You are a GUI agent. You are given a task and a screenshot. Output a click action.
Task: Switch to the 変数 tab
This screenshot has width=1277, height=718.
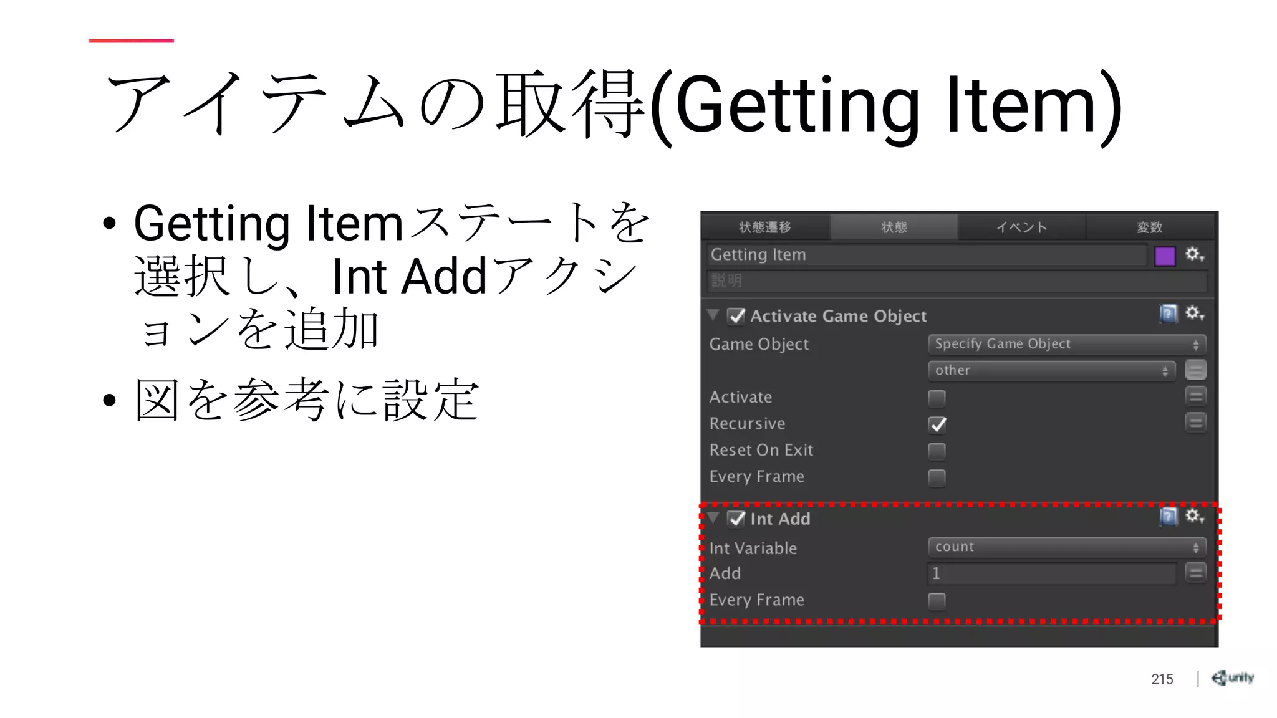[x=1149, y=227]
